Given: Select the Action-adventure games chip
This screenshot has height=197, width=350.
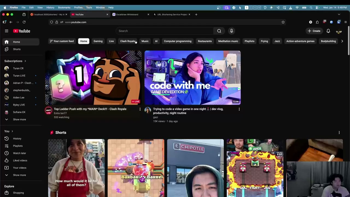Looking at the screenshot, I should (x=300, y=41).
